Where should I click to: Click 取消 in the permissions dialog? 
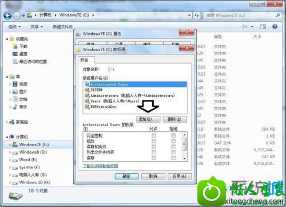click(x=153, y=176)
